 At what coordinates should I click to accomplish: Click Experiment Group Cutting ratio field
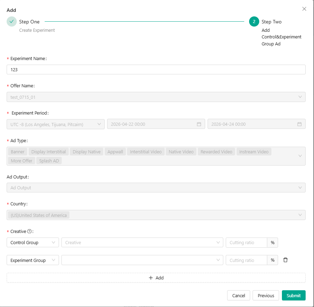[x=246, y=260]
